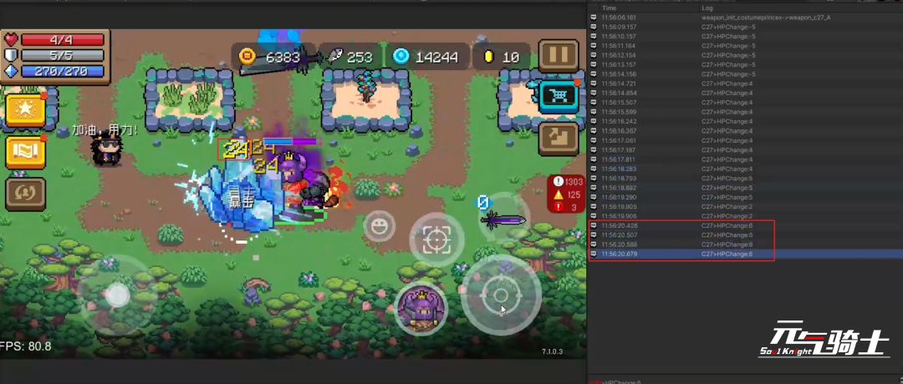
Task: Open the shop cart icon
Action: tap(559, 97)
